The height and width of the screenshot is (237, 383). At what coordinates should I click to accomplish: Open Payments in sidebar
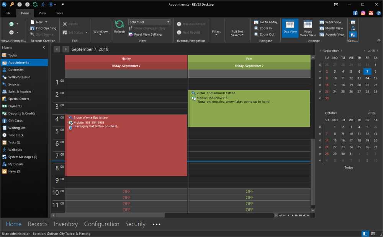point(24,106)
